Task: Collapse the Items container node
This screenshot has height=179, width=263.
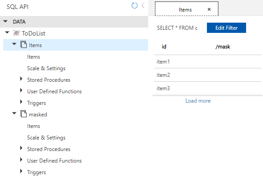Action: point(14,44)
